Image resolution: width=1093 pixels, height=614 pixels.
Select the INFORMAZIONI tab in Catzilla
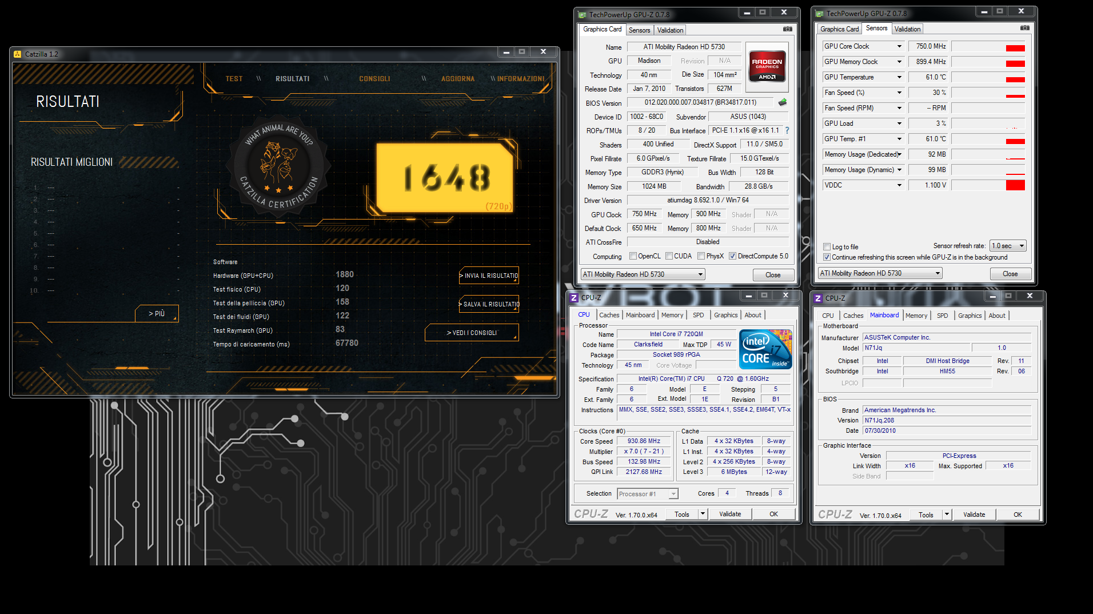click(521, 79)
